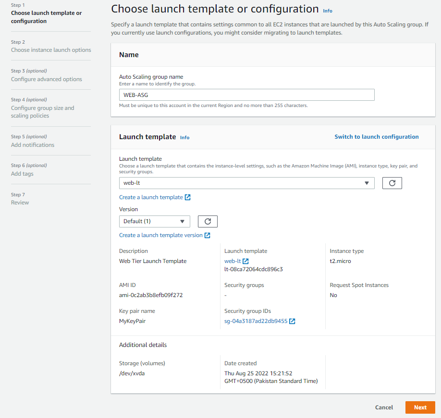Go to Step 4 Configure group size and scaling policies
The height and width of the screenshot is (418, 441).
(42, 112)
